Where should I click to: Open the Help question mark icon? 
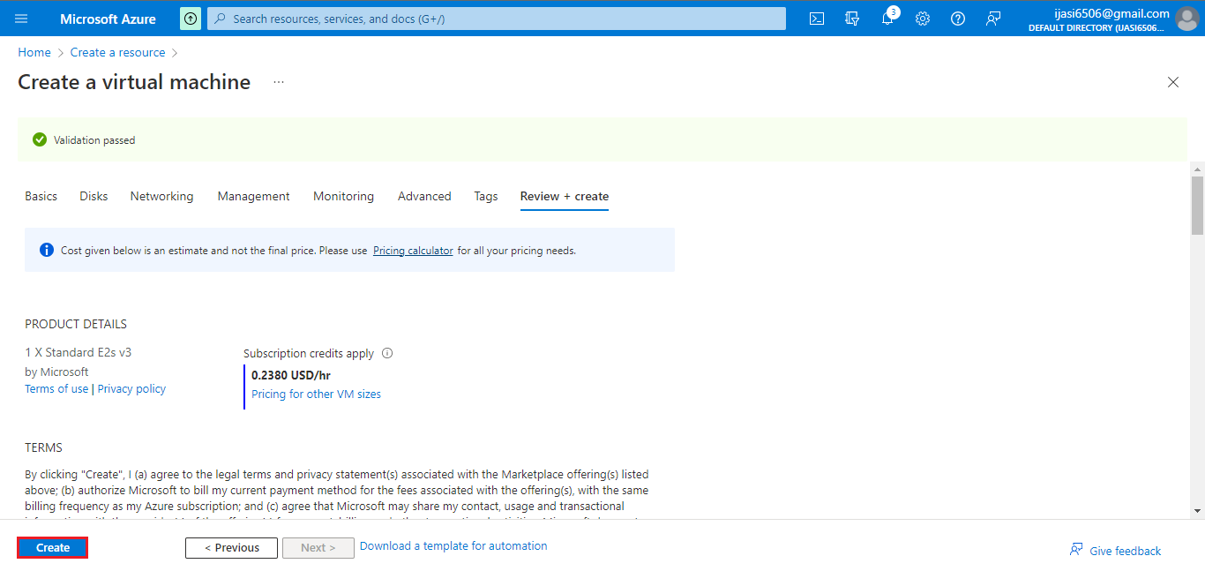point(958,19)
